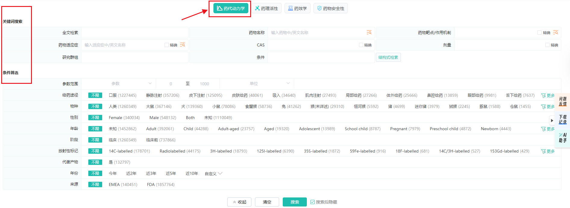The image size is (570, 208).
Task: Select FDA (1857764) source
Action: coord(161,184)
